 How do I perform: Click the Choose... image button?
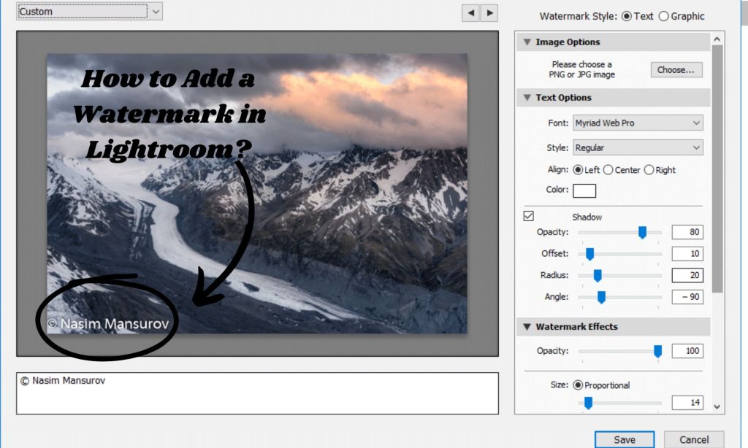676,69
